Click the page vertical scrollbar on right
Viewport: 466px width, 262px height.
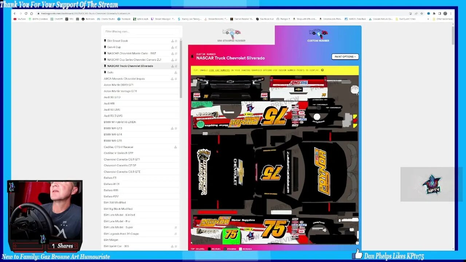453,36
